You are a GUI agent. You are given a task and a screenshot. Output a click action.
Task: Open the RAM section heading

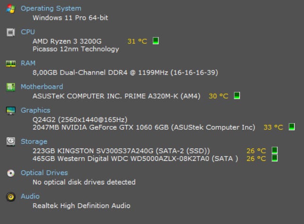point(28,63)
